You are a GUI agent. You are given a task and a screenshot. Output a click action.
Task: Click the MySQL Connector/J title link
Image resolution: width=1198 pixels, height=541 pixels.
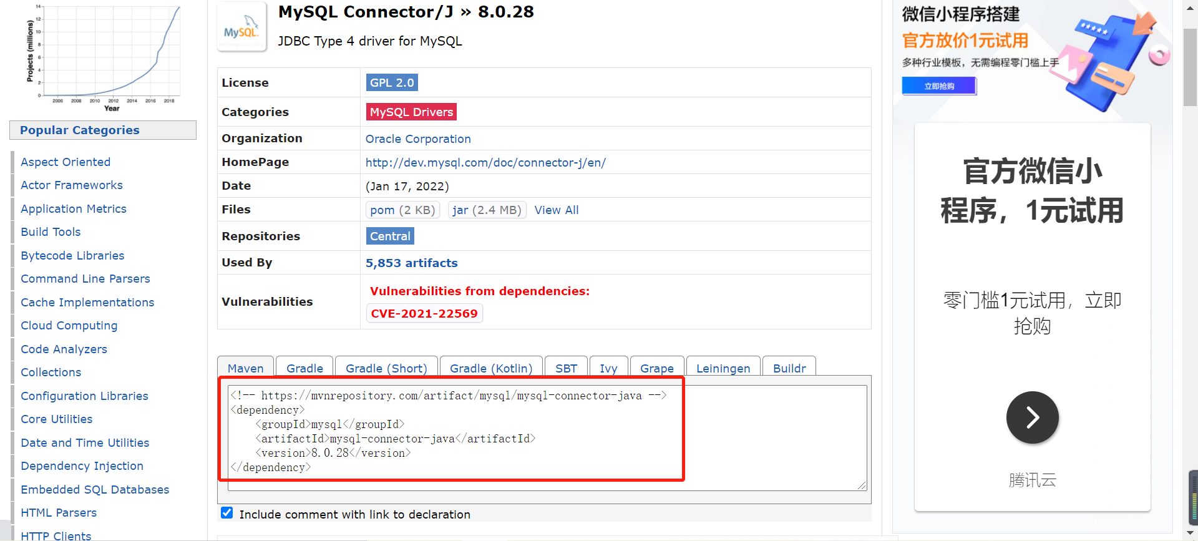[x=366, y=12]
